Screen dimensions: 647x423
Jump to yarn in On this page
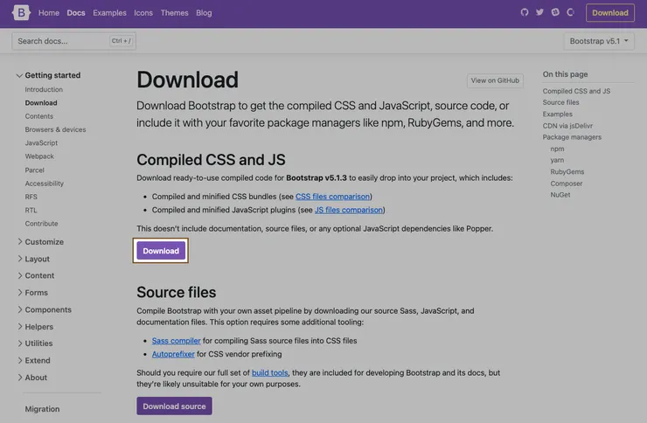(x=557, y=160)
